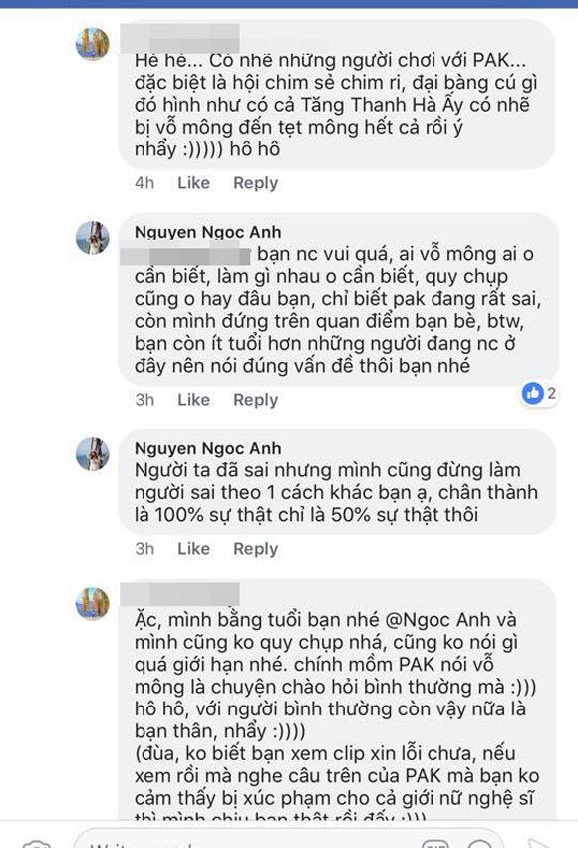The height and width of the screenshot is (848, 578).
Task: Like Nguyen Ngoc Anh's second comment
Action: pyautogui.click(x=193, y=549)
